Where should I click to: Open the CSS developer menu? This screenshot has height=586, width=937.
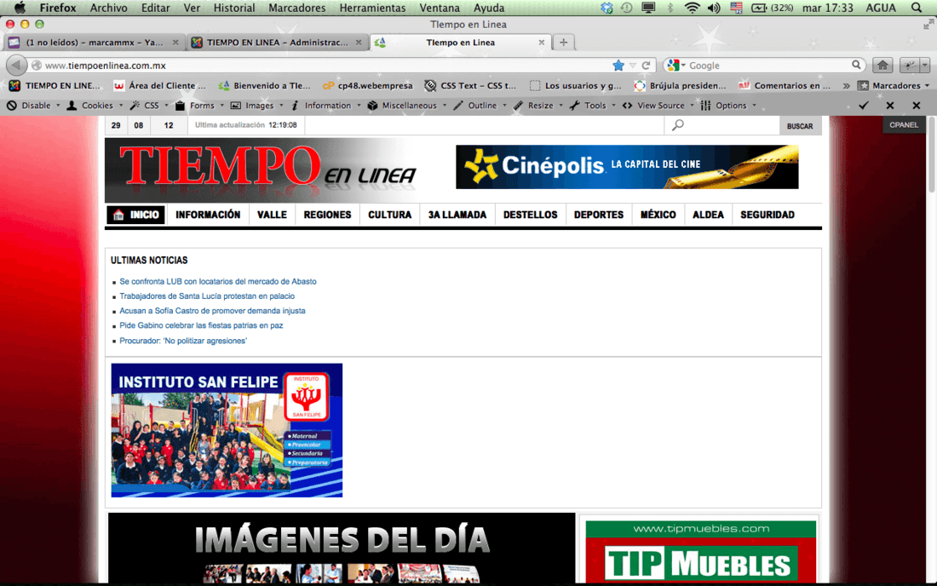[149, 105]
